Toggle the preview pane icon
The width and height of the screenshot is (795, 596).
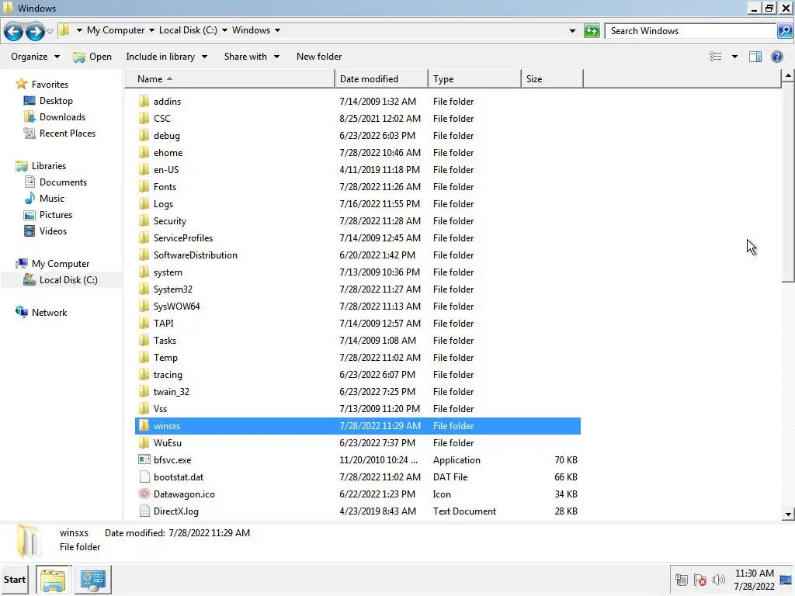755,57
